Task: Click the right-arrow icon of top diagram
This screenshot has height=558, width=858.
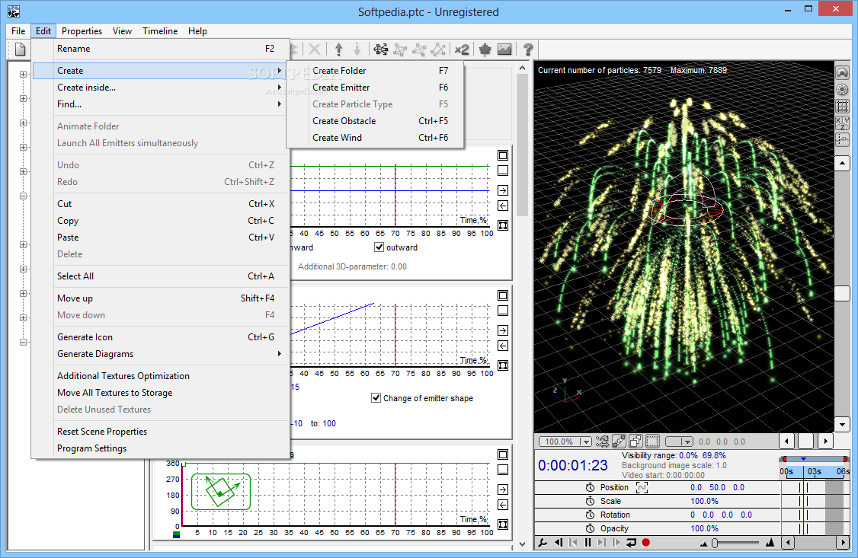Action: (503, 190)
